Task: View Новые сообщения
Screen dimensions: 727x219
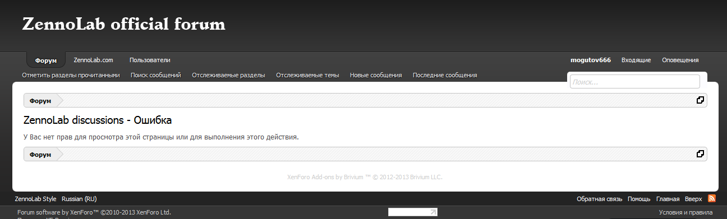Action: pyautogui.click(x=376, y=75)
